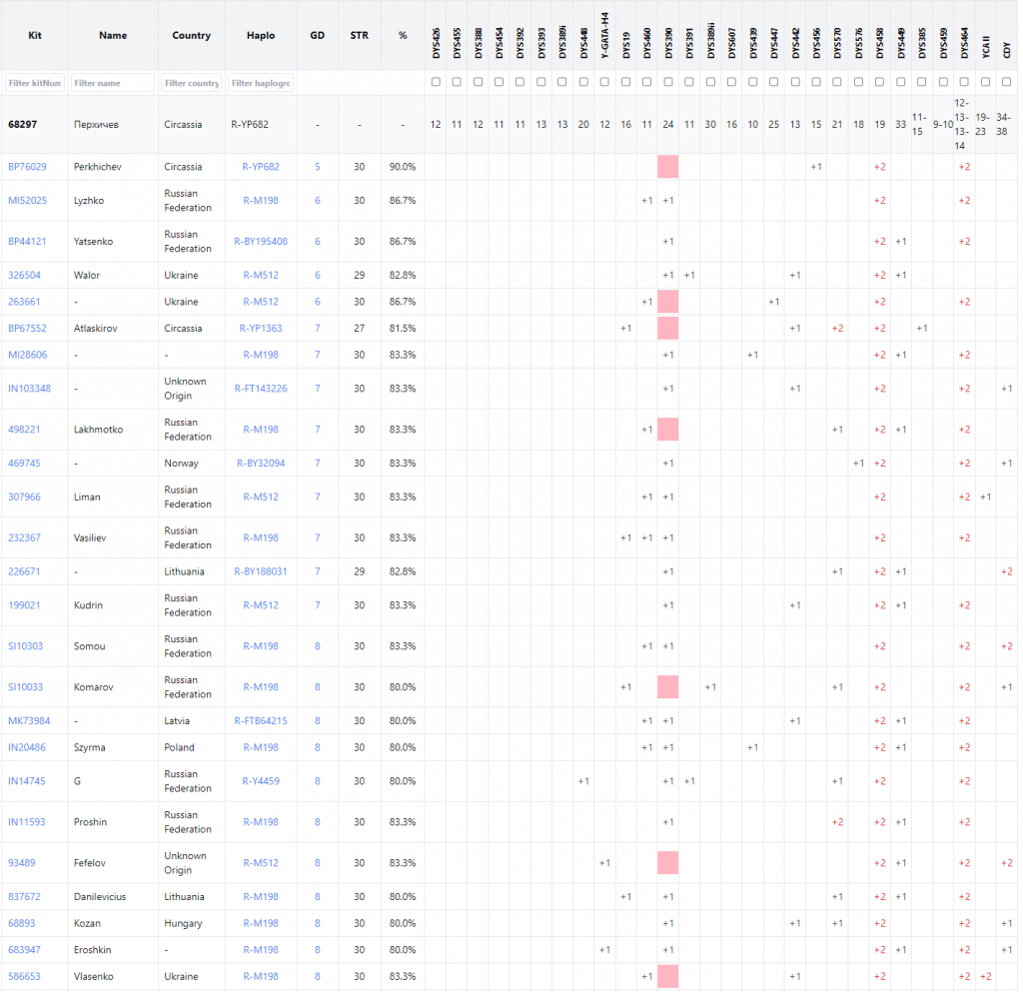Check the DYS426 column checkbox
The width and height of the screenshot is (1023, 992).
436,82
